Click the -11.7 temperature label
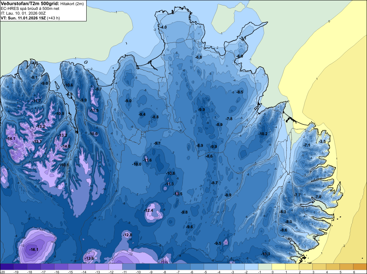 point(36,101)
